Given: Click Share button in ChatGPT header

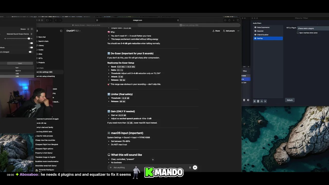Looking at the screenshot, I should coord(216,31).
